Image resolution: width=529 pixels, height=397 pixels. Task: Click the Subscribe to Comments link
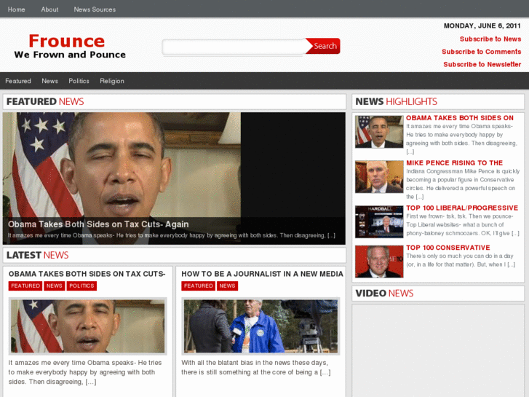pyautogui.click(x=481, y=52)
